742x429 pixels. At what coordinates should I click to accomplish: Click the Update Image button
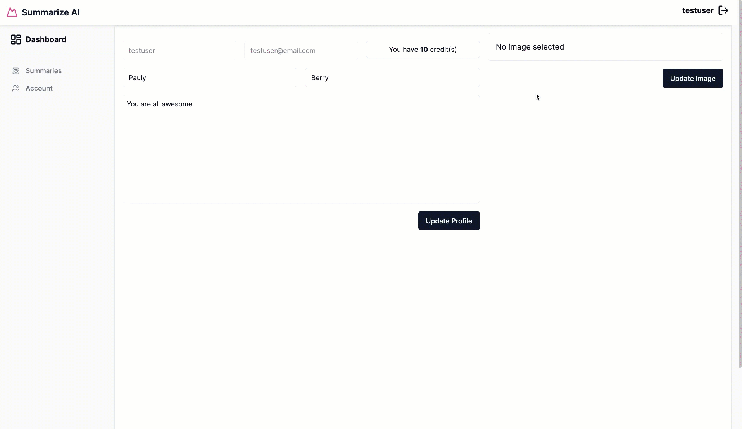(x=693, y=78)
